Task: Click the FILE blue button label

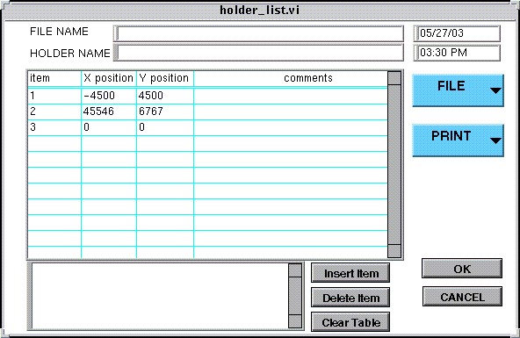Action: point(451,86)
